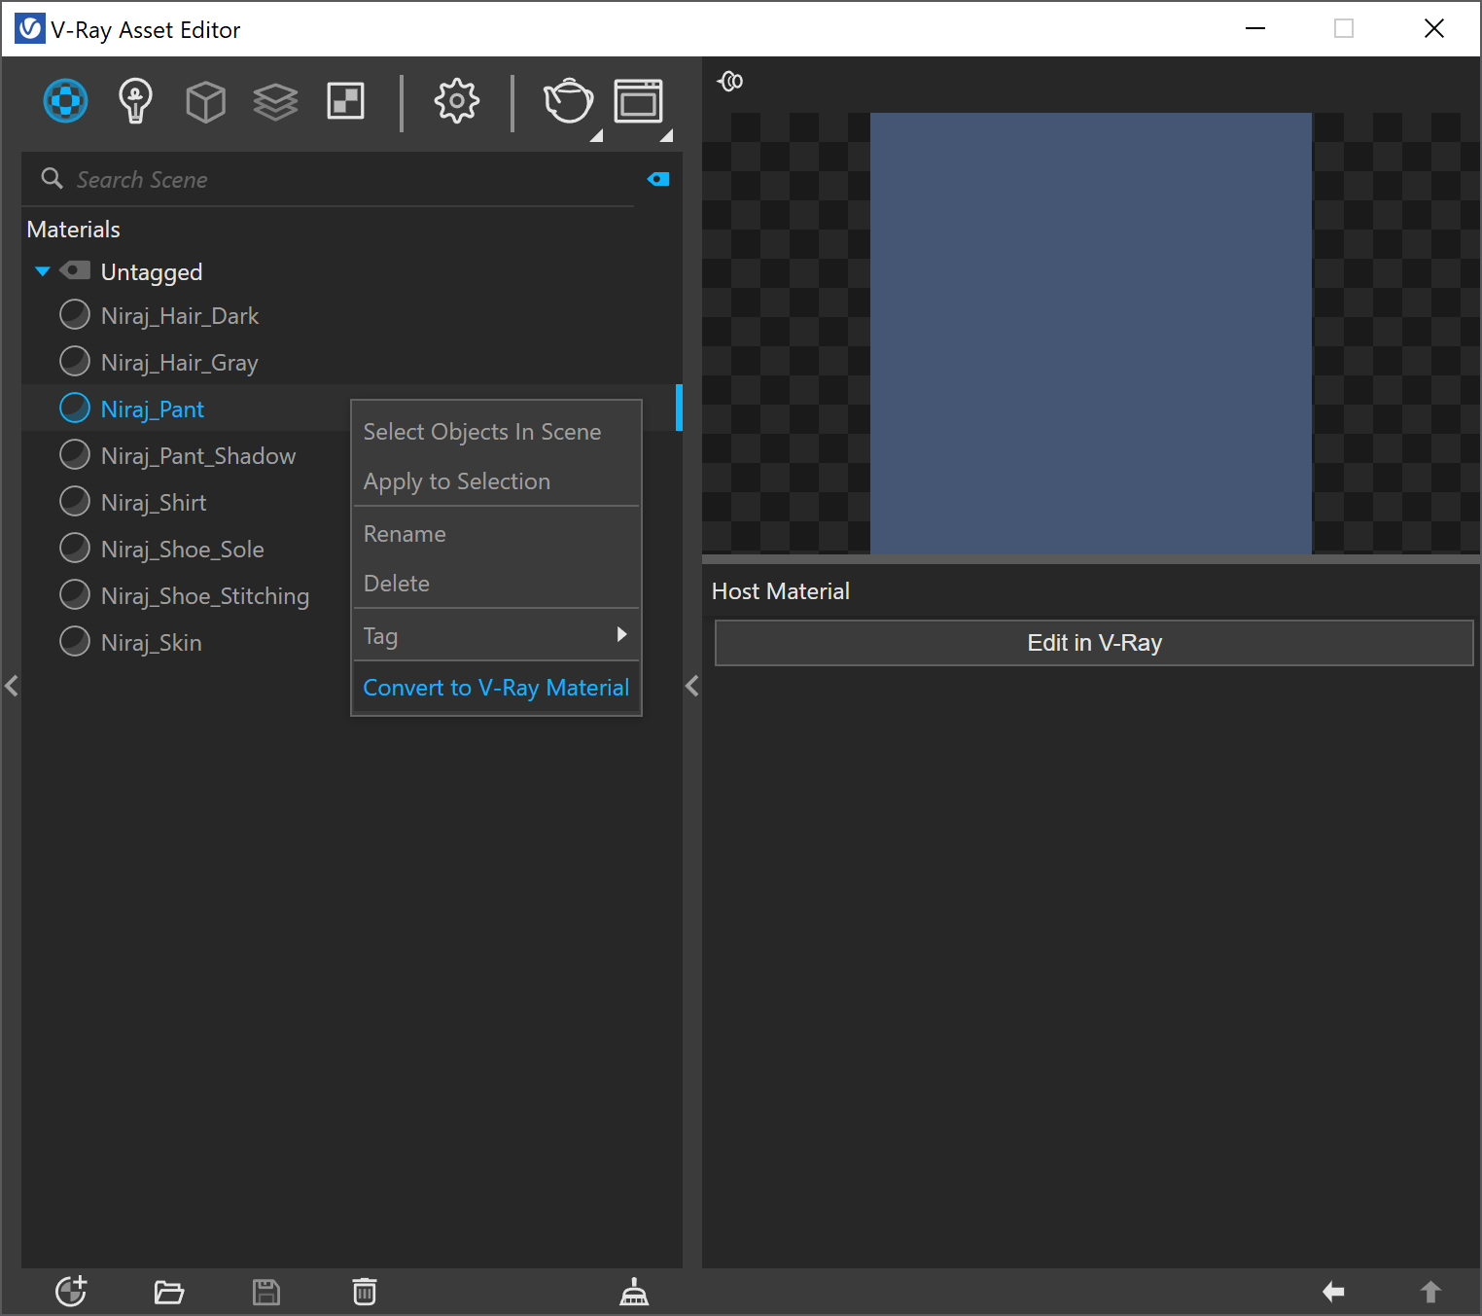1482x1316 pixels.
Task: Select Niraj_Shoe_Sole material
Action: coord(182,550)
